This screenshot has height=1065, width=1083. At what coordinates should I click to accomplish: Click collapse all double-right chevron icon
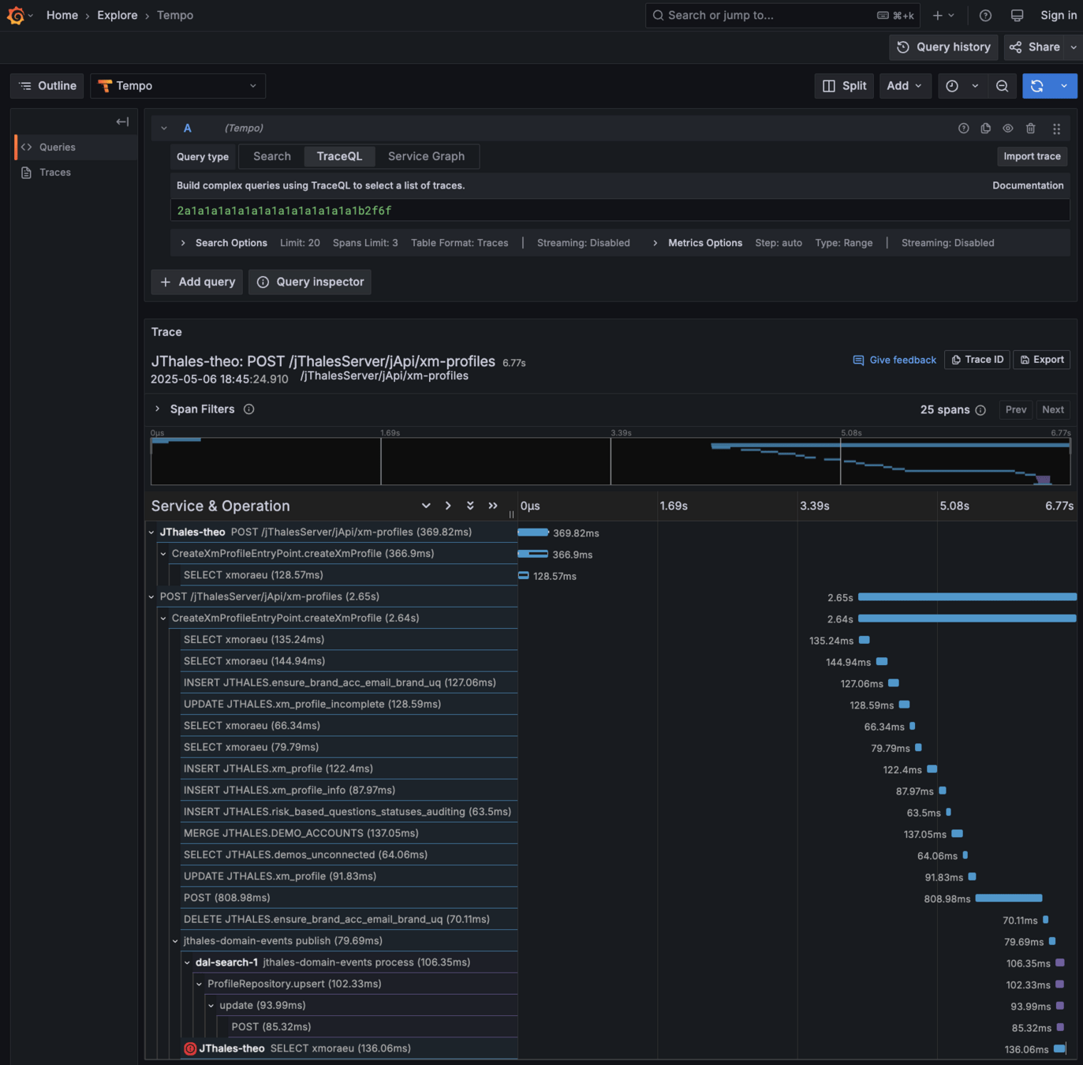pos(493,506)
